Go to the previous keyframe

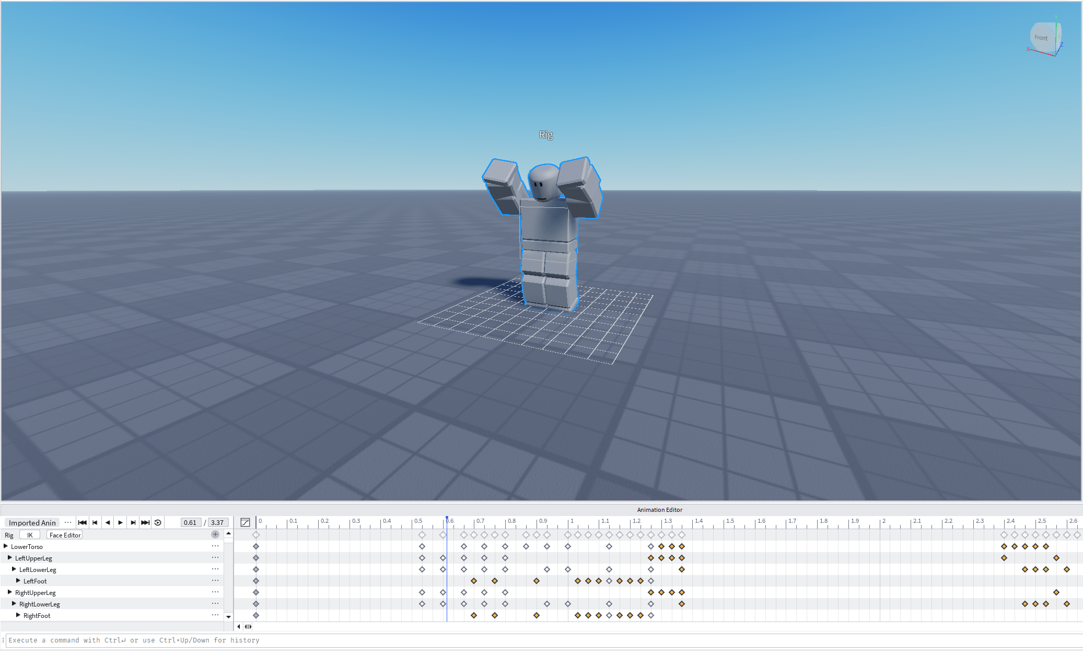(95, 522)
